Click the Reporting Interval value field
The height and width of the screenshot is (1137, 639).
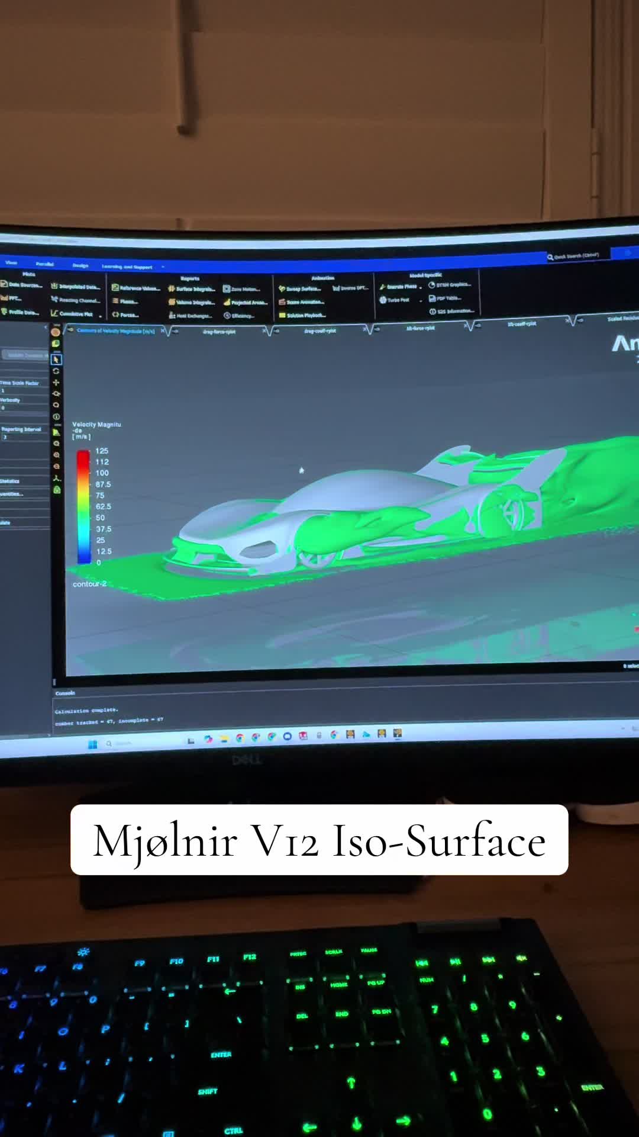24,437
